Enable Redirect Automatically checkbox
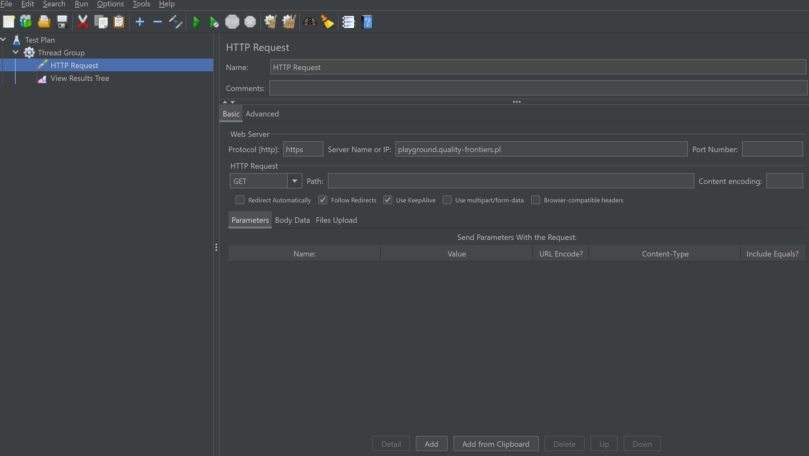This screenshot has width=809, height=456. (x=240, y=200)
